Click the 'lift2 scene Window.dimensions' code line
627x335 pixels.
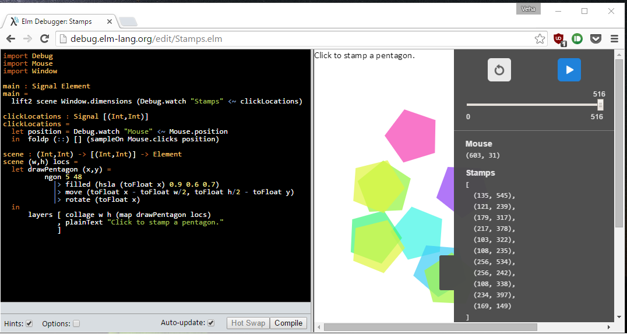(x=157, y=101)
